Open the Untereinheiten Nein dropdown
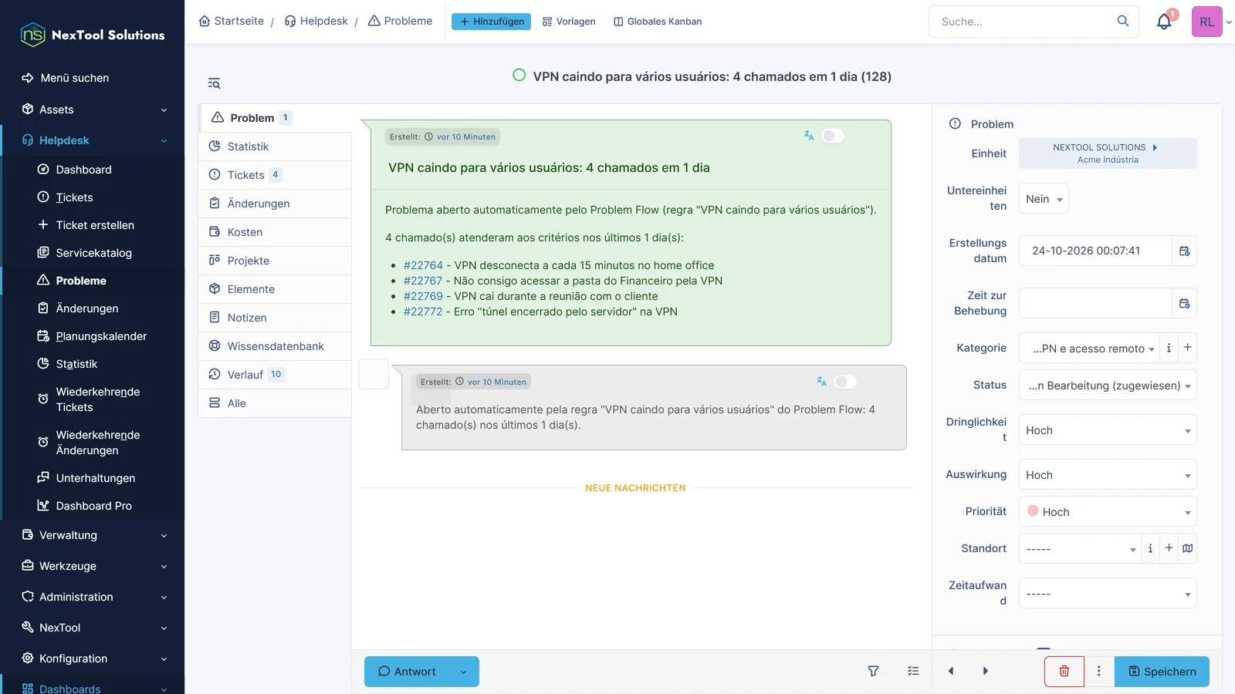This screenshot has width=1235, height=694. (1044, 199)
